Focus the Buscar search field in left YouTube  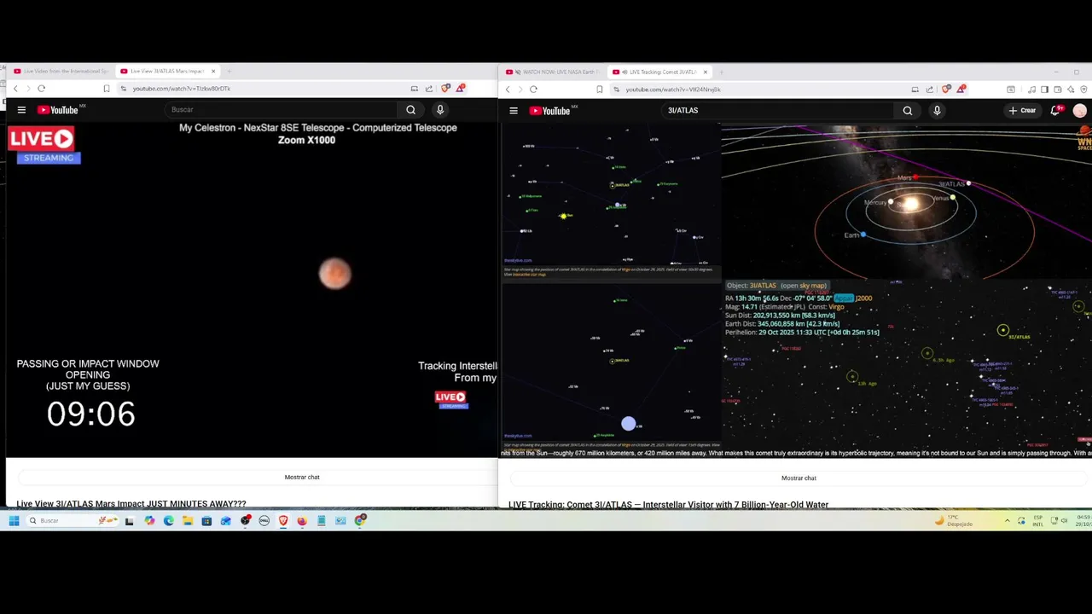282,109
